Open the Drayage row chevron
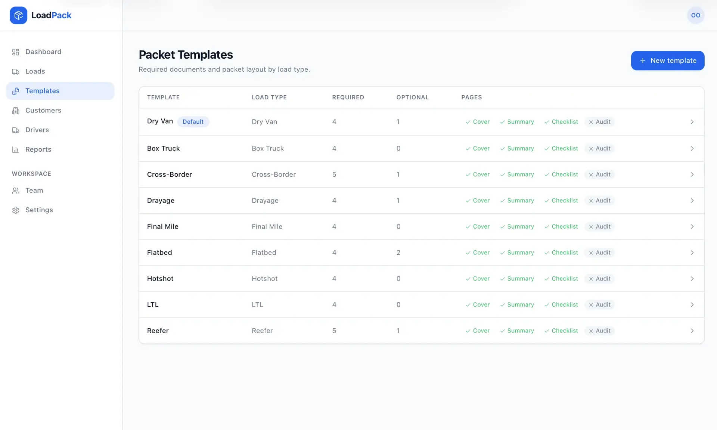 point(692,201)
